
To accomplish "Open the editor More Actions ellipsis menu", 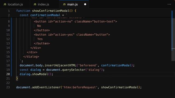I will point(169,4).
